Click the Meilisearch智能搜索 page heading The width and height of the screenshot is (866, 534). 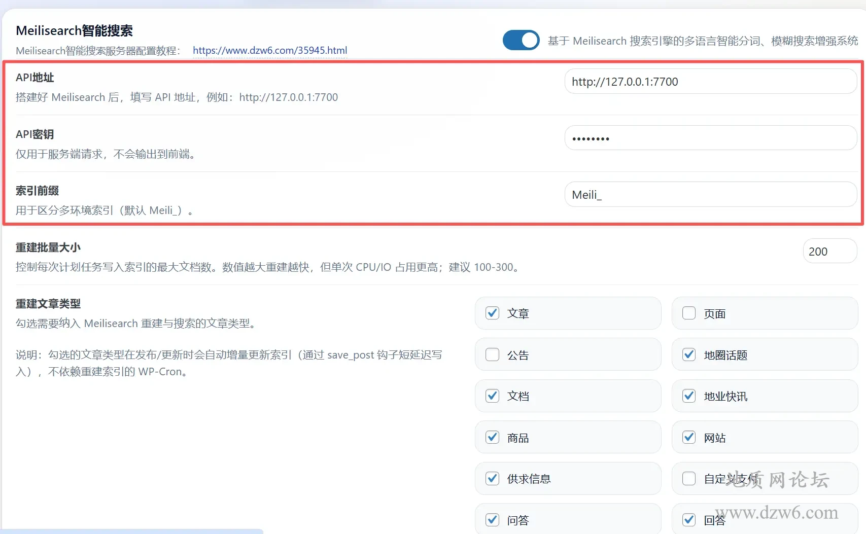point(74,30)
